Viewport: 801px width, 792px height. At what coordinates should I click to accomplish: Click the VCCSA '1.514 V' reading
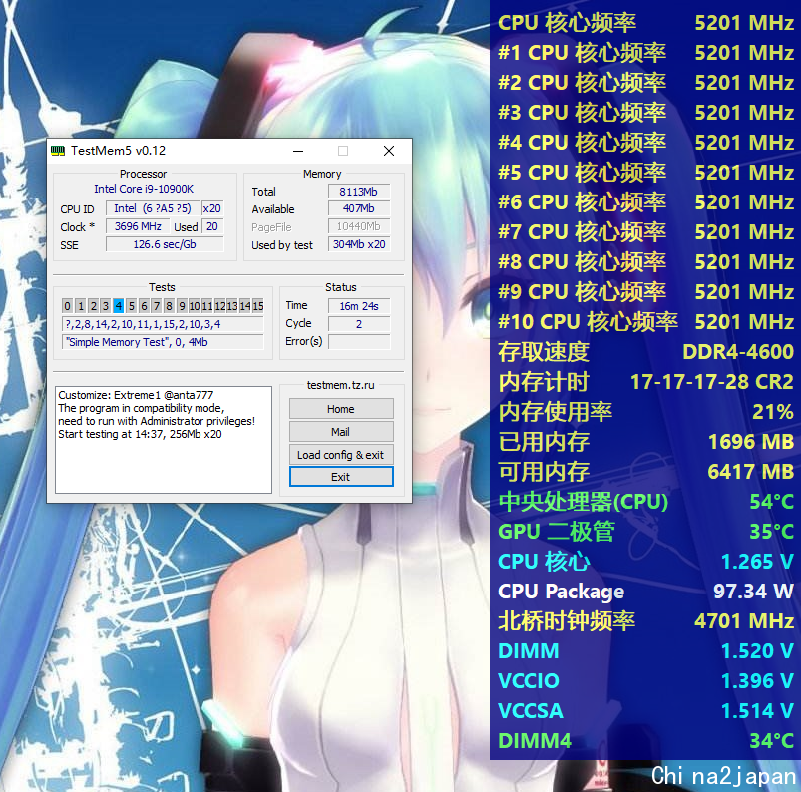pos(757,711)
